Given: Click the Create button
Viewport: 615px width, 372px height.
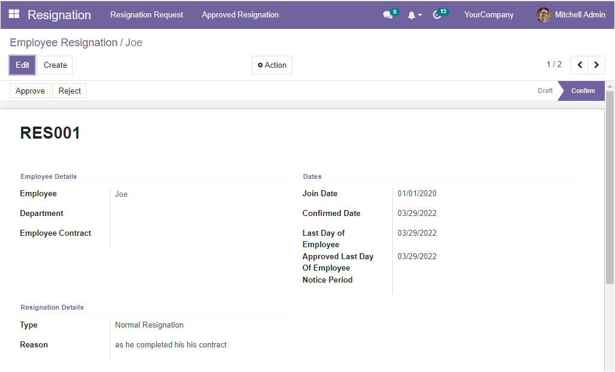Looking at the screenshot, I should 55,65.
